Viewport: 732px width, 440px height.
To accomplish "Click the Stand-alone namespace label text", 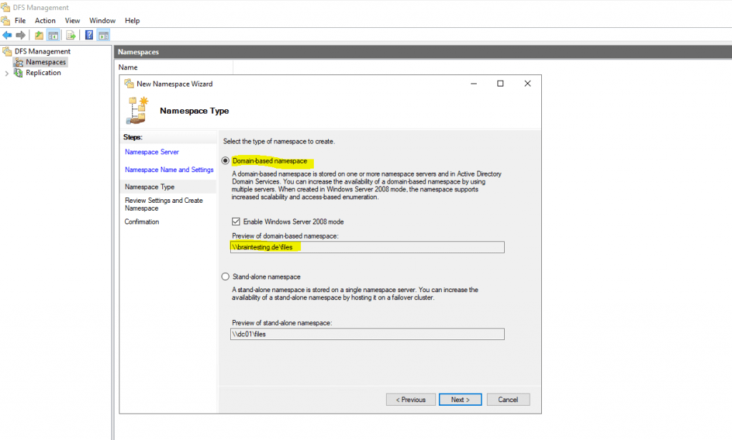I will (267, 276).
